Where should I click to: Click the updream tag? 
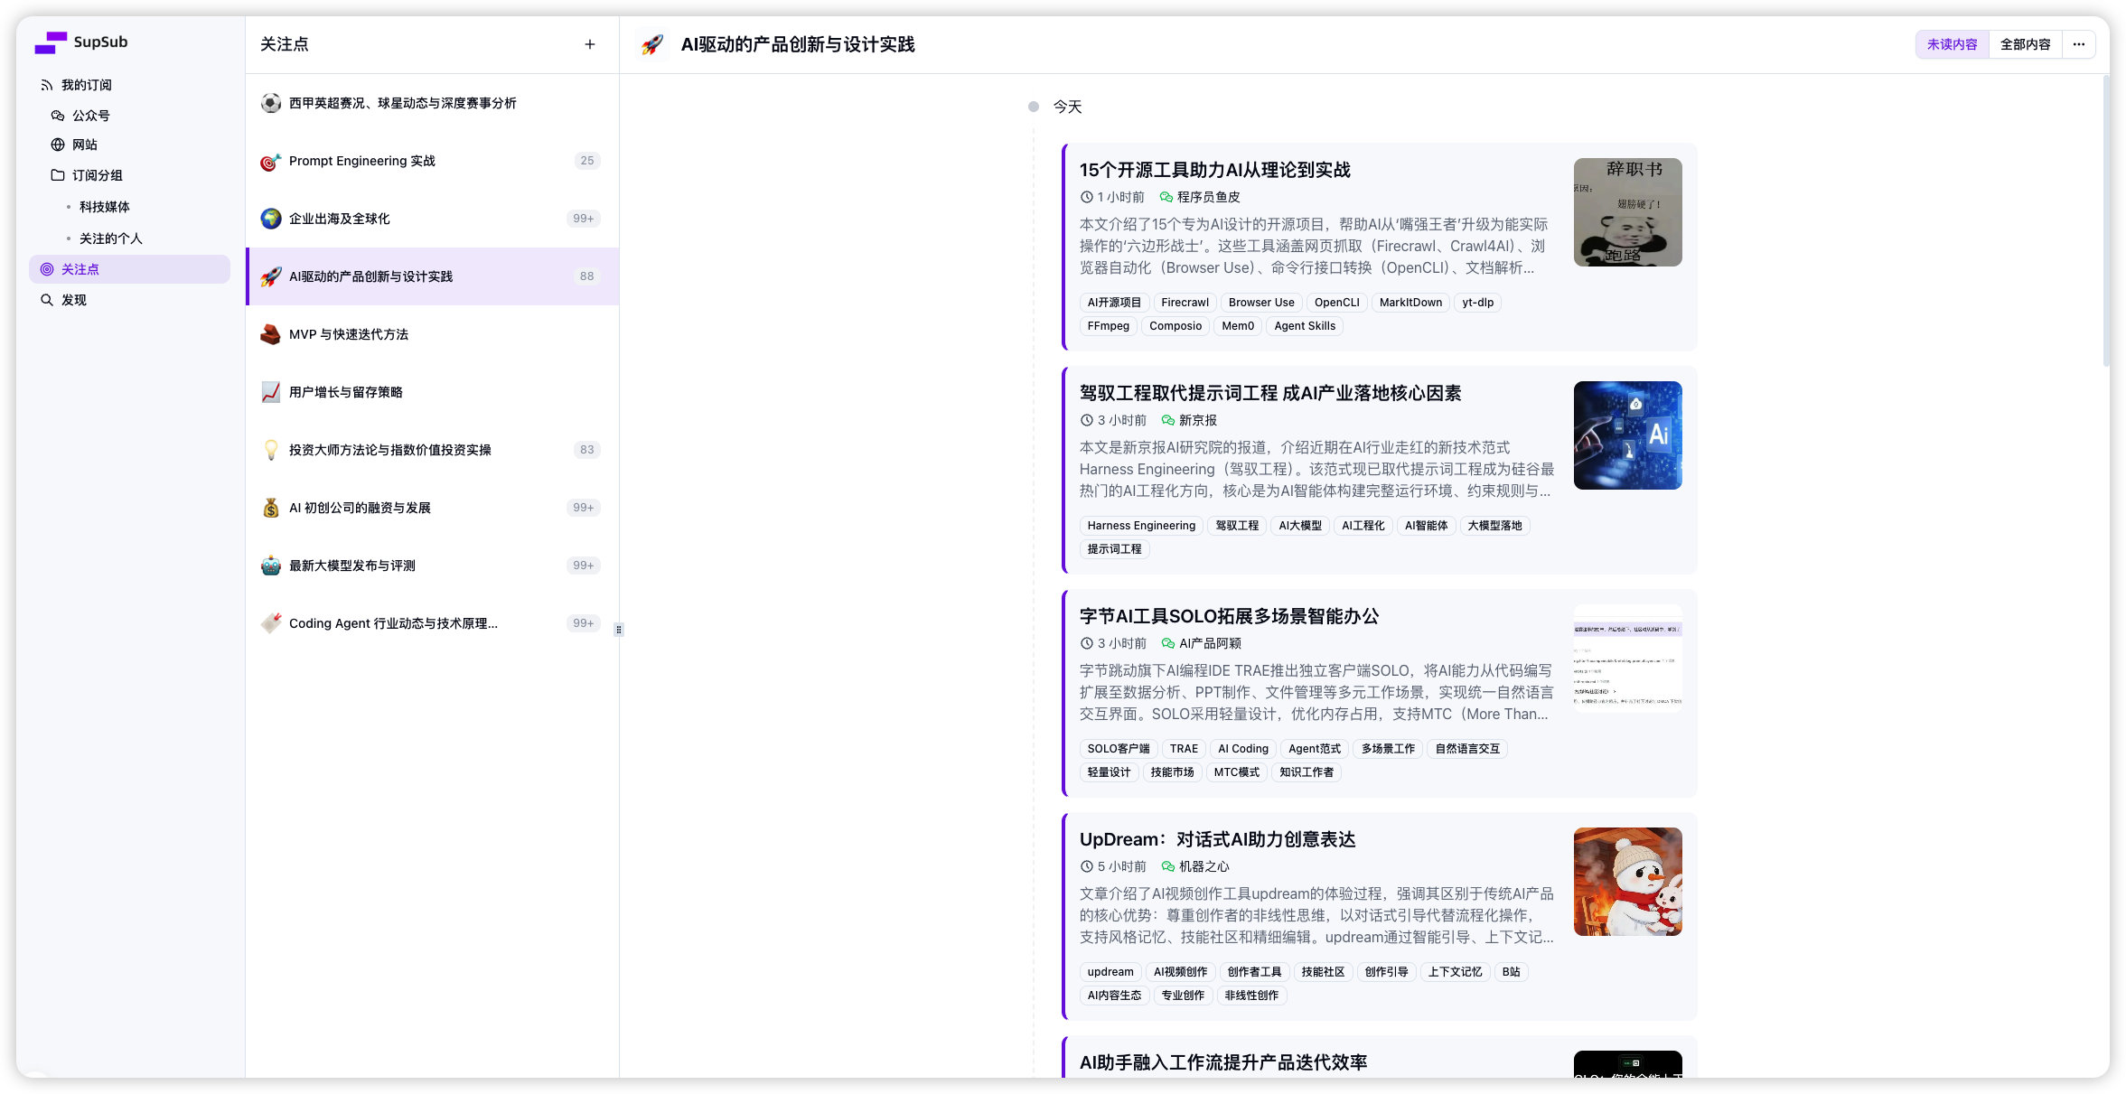(x=1110, y=972)
